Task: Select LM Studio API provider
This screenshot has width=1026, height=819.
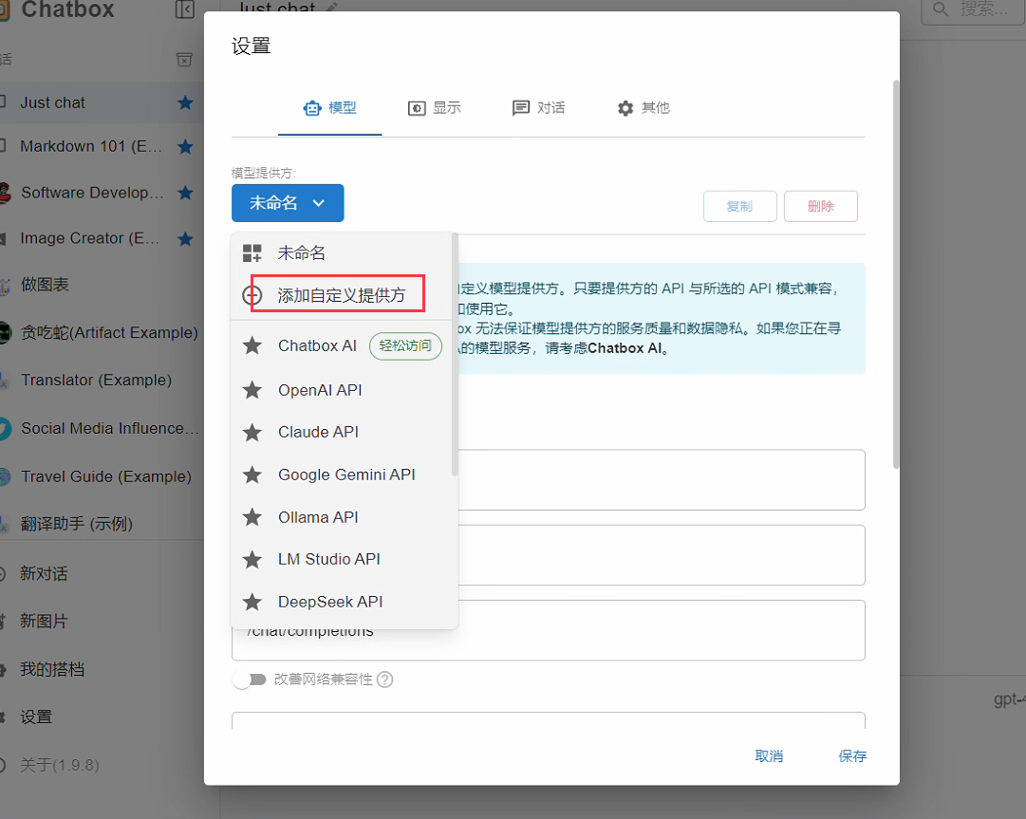Action: coord(342,559)
